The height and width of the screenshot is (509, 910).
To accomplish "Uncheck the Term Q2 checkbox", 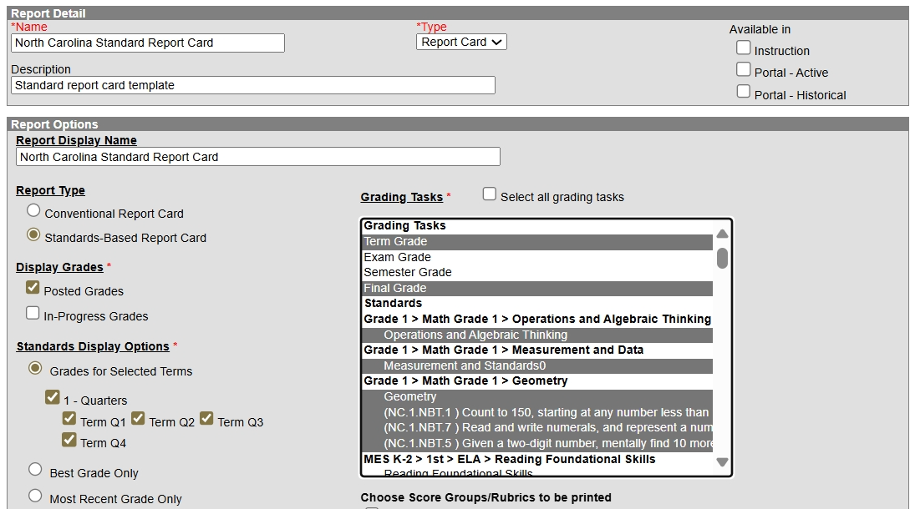I will (x=138, y=419).
